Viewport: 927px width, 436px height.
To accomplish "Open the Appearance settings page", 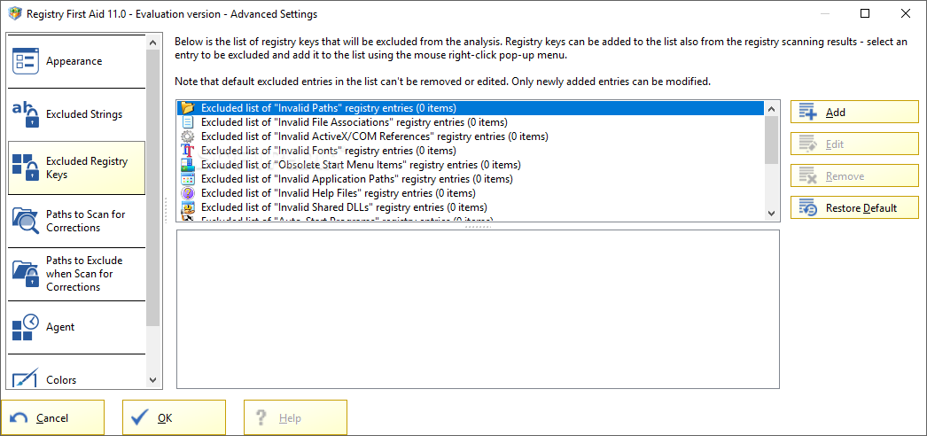I will pos(76,61).
